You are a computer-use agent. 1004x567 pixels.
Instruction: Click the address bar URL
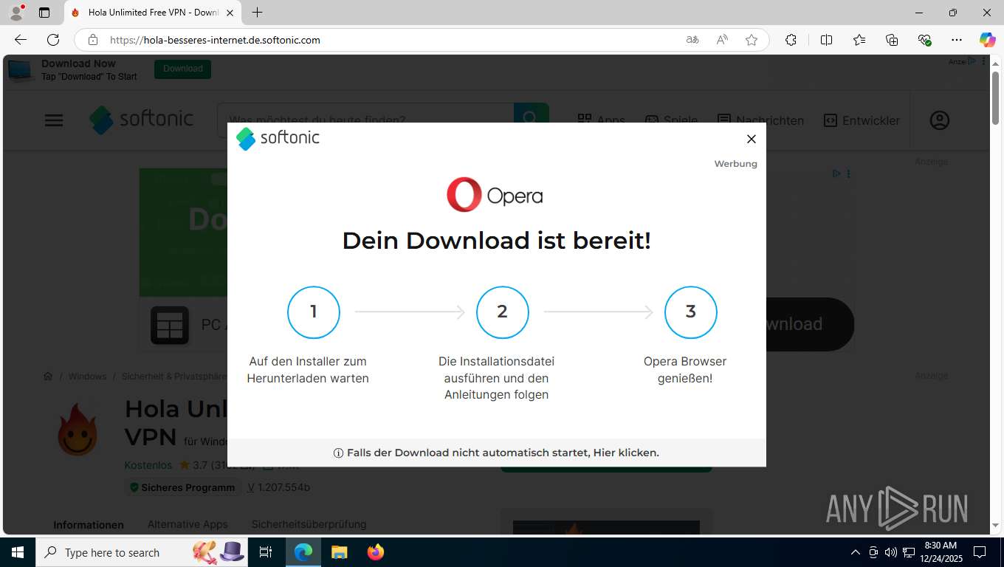click(215, 40)
